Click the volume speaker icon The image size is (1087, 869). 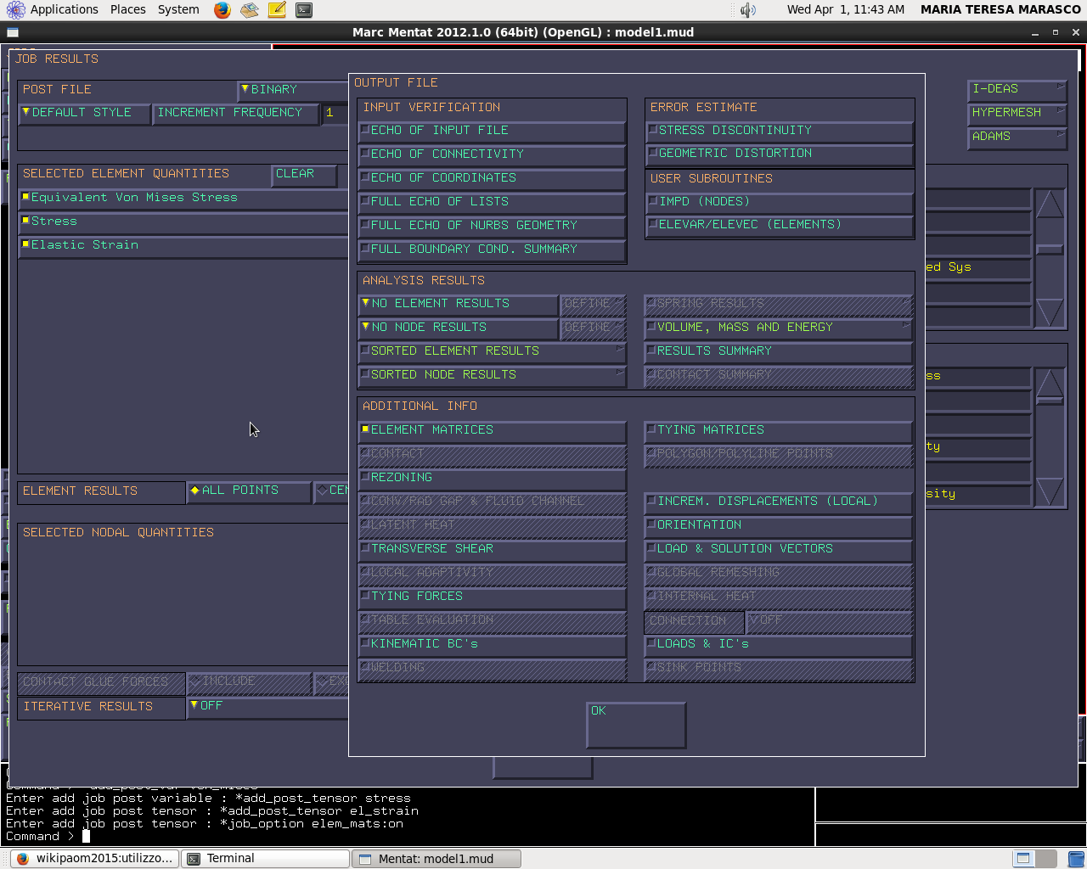[x=747, y=10]
